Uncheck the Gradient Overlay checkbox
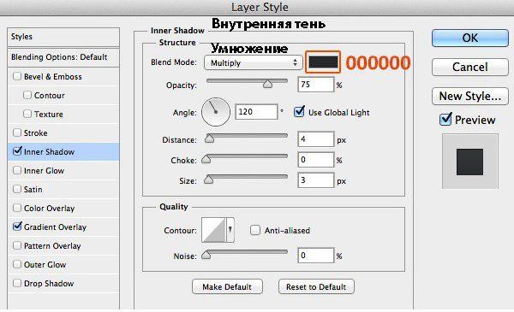Viewport: 514px width, 312px height. tap(17, 226)
